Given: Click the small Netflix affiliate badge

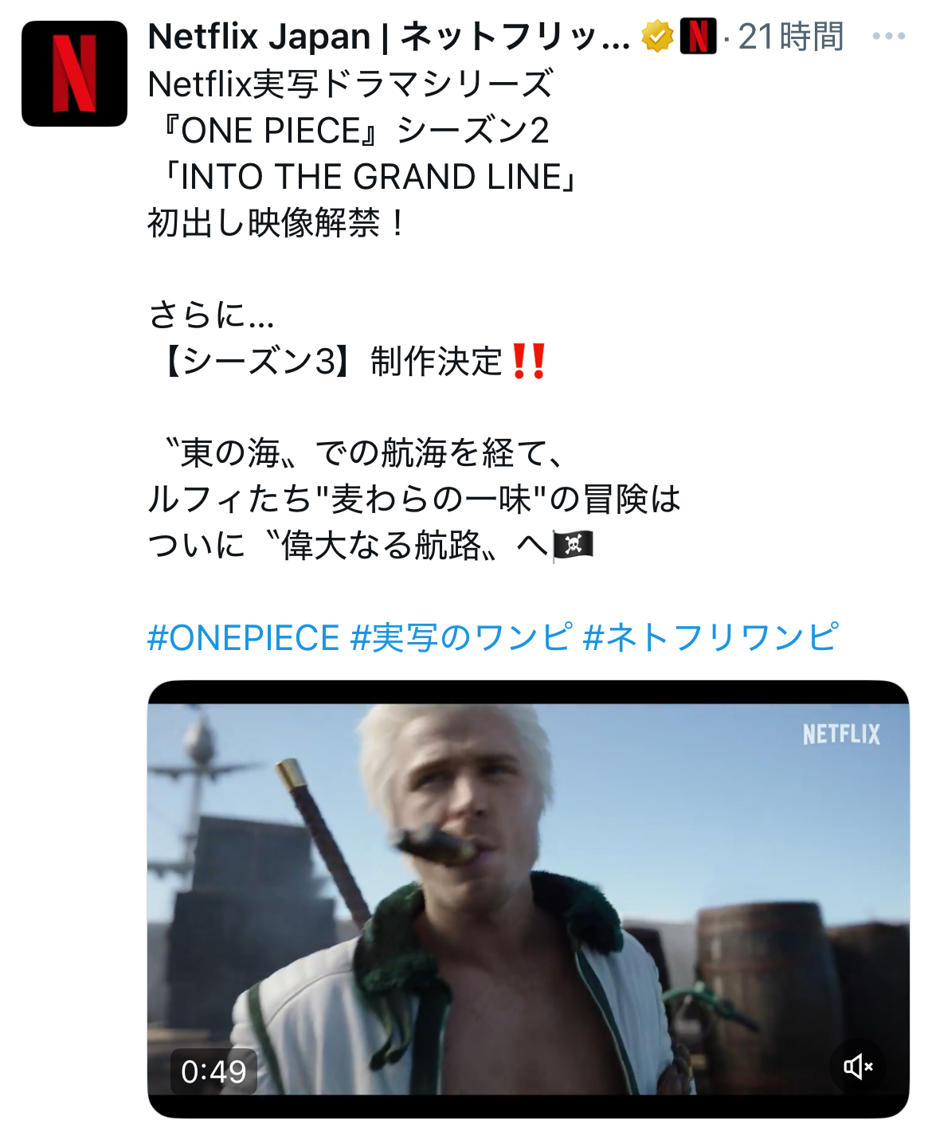Looking at the screenshot, I should pos(699,37).
